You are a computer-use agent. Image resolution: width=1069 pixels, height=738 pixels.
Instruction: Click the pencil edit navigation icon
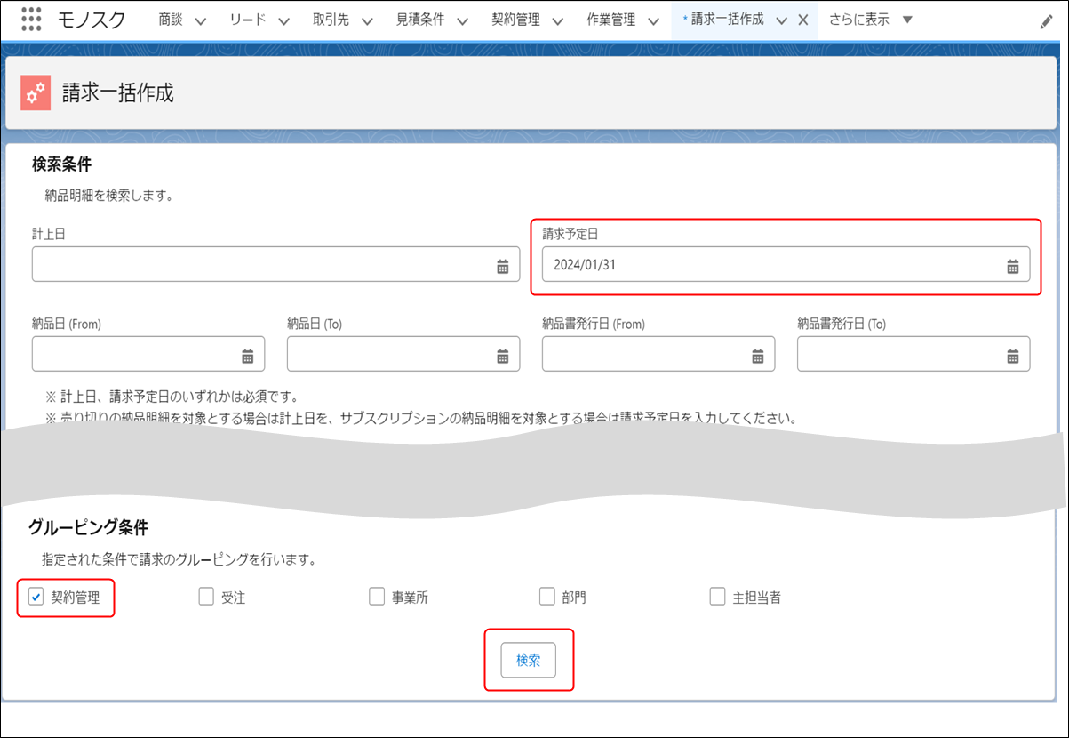pyautogui.click(x=1046, y=22)
